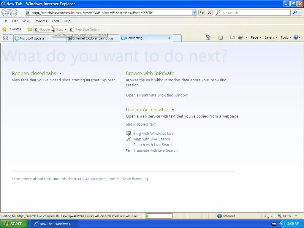Click the Live Search input box
This screenshot has width=304, height=228.
click(x=253, y=12)
